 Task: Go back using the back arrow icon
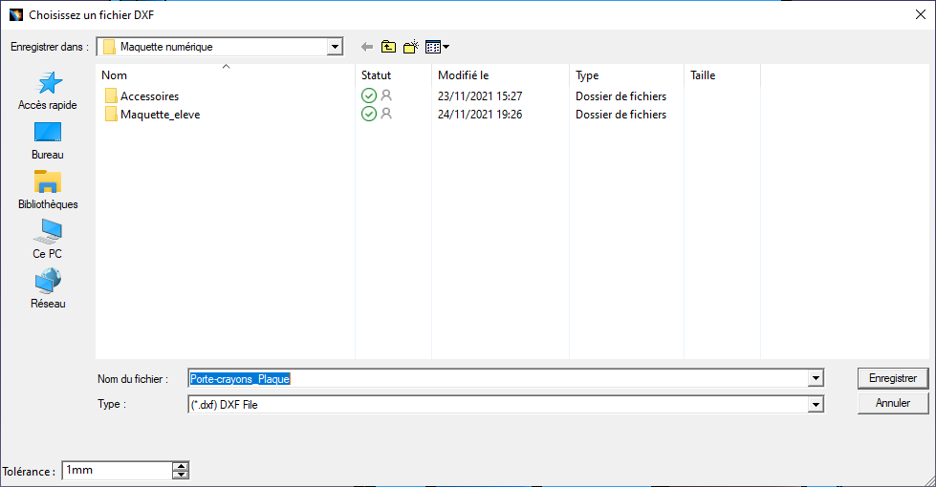click(x=367, y=47)
